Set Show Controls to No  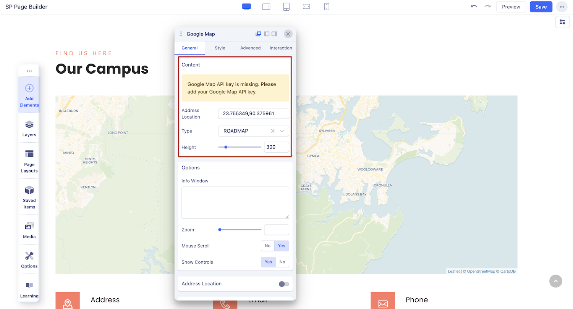pos(282,262)
